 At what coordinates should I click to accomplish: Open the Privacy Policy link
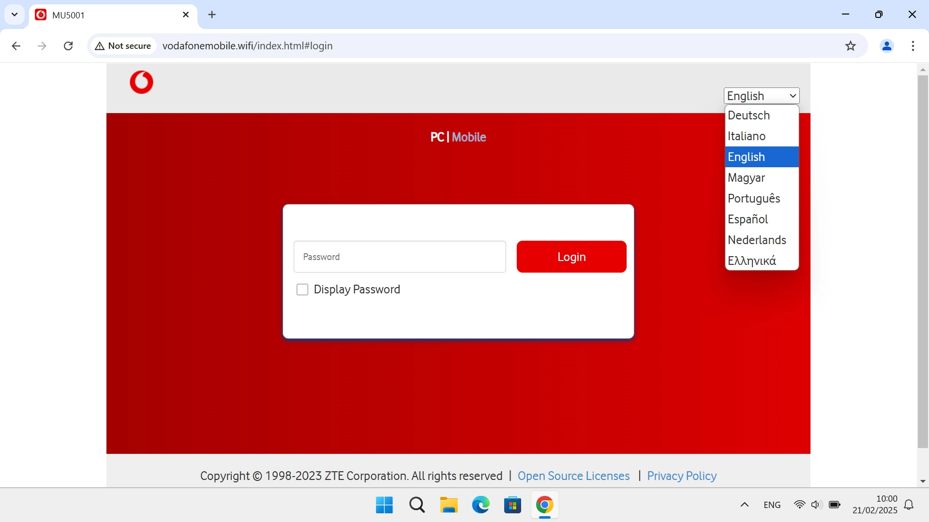(x=681, y=476)
